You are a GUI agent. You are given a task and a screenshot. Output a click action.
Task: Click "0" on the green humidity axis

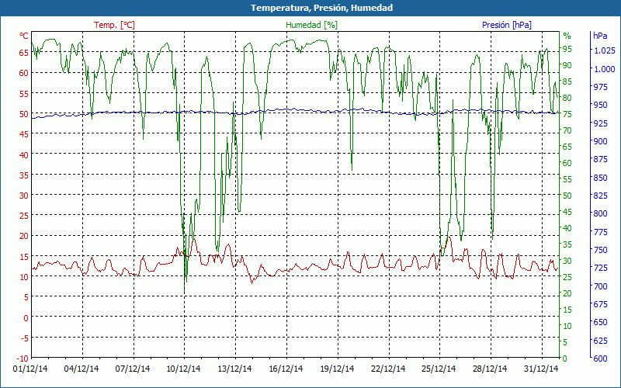click(x=565, y=359)
